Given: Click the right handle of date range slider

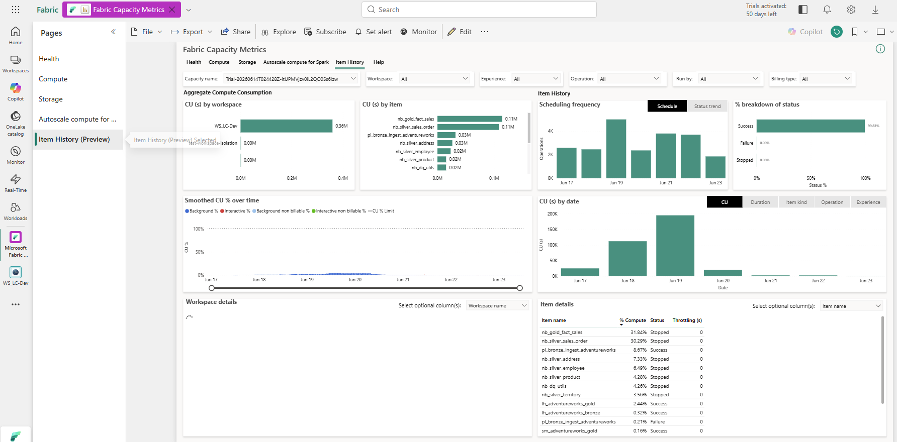Looking at the screenshot, I should pos(520,288).
